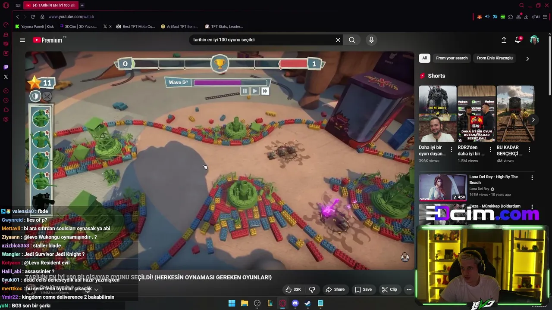Save the video to a playlist
Image resolution: width=552 pixels, height=310 pixels.
point(363,289)
